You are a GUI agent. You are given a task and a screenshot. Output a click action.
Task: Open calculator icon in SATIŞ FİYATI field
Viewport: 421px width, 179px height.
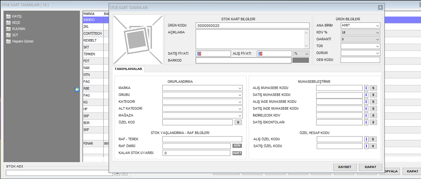tap(199, 54)
